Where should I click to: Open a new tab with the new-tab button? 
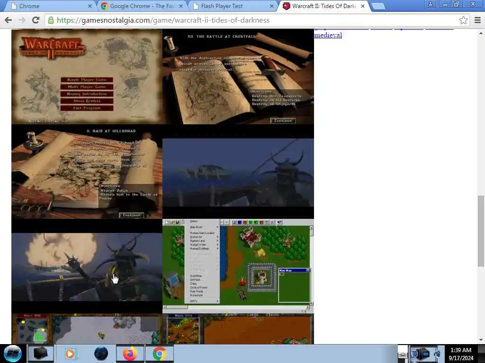coord(378,6)
